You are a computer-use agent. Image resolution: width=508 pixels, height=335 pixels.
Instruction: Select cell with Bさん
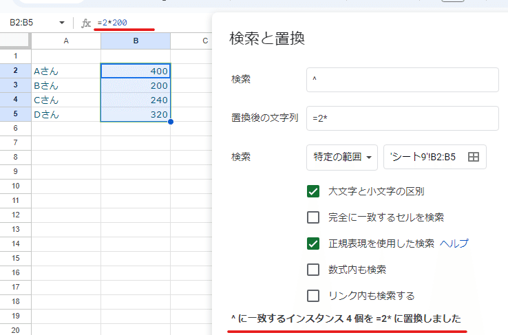pyautogui.click(x=66, y=85)
